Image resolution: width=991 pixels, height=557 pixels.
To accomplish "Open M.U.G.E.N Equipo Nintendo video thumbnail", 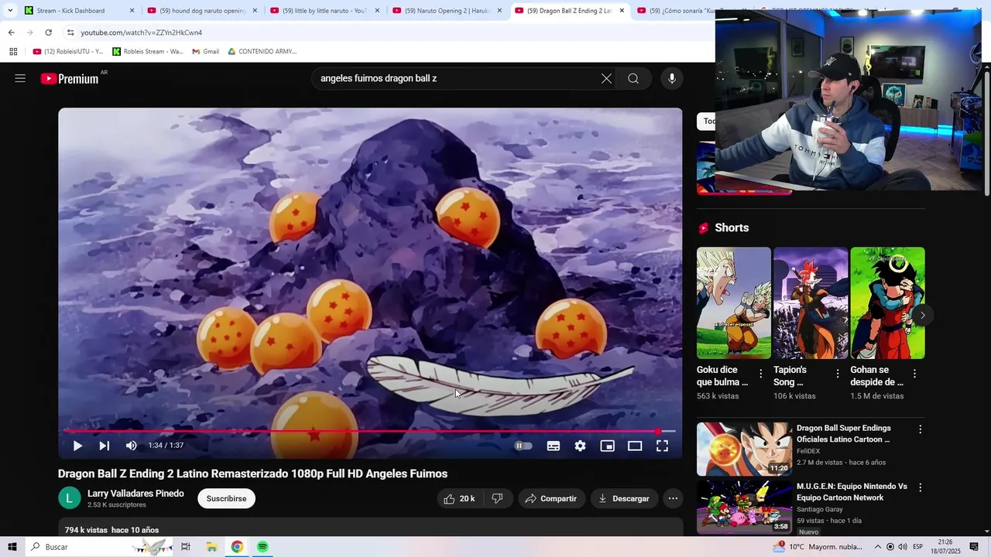I will (x=744, y=507).
